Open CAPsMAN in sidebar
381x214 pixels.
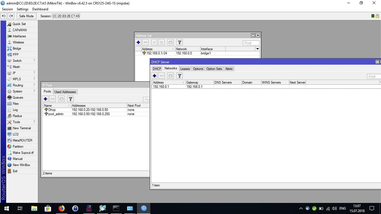coord(20,30)
